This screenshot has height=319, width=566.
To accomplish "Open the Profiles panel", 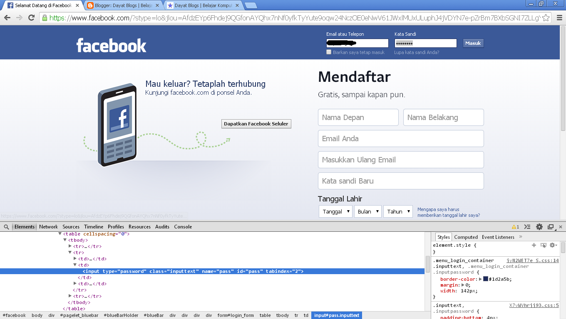I will pyautogui.click(x=116, y=227).
